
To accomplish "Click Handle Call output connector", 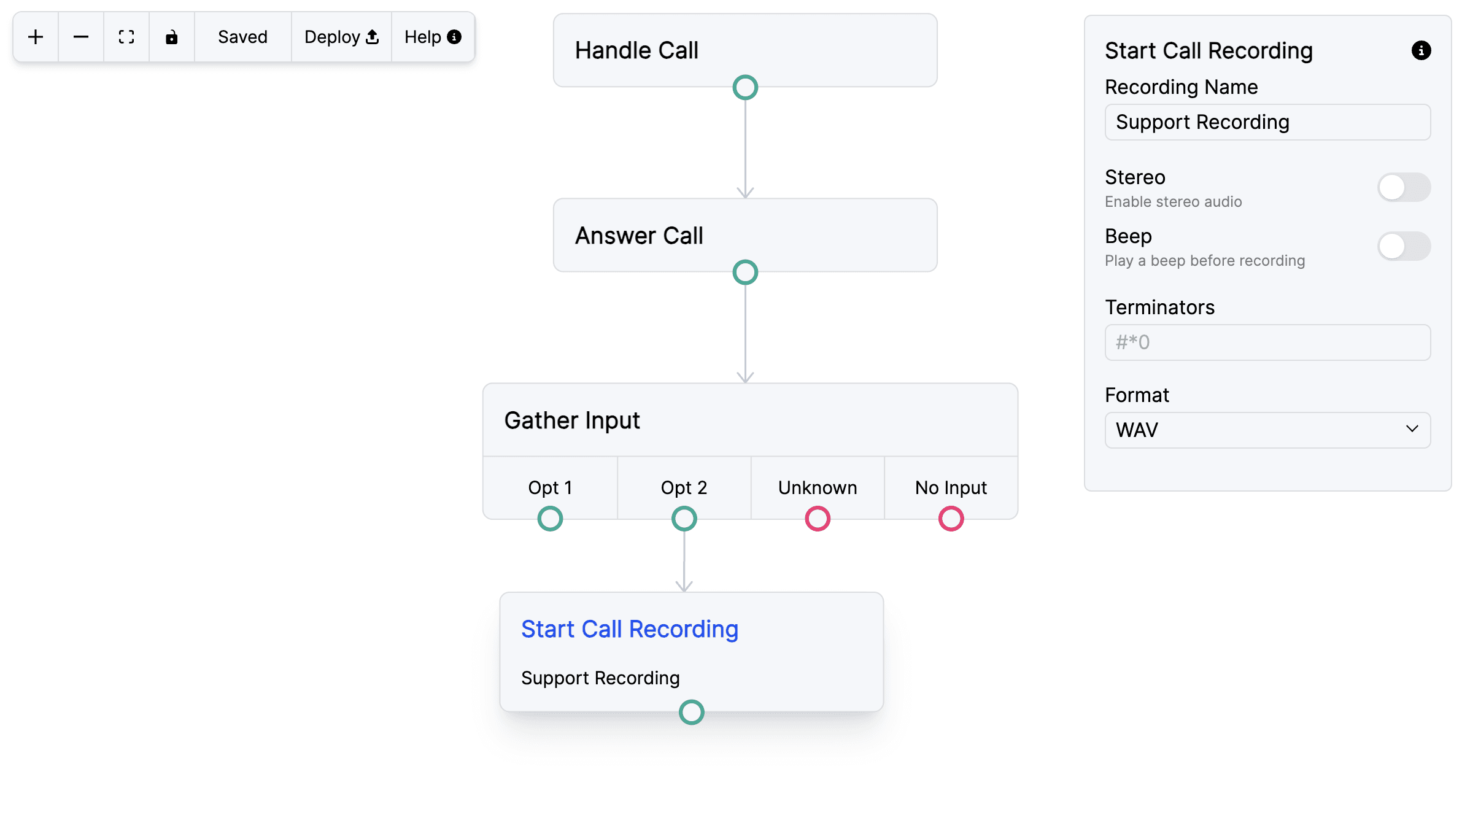I will [x=745, y=88].
